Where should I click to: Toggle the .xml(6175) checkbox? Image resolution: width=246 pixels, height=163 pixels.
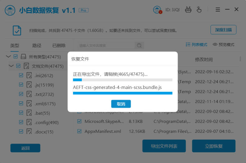point(21,104)
